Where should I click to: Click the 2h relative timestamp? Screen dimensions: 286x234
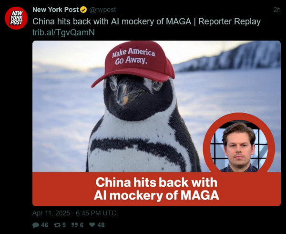click(277, 10)
